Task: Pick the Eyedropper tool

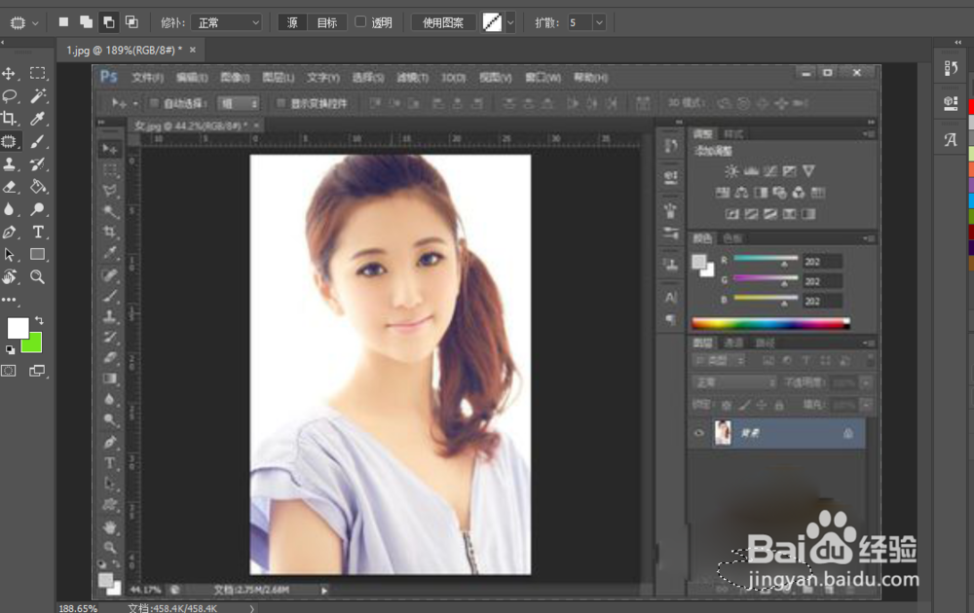Action: pos(38,118)
